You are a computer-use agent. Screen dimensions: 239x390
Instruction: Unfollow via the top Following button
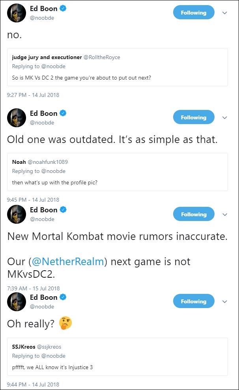pyautogui.click(x=194, y=12)
